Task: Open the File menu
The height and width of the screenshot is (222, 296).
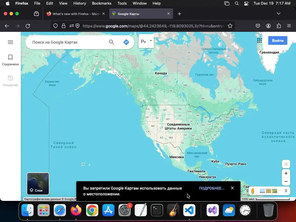Action: coord(37,3)
